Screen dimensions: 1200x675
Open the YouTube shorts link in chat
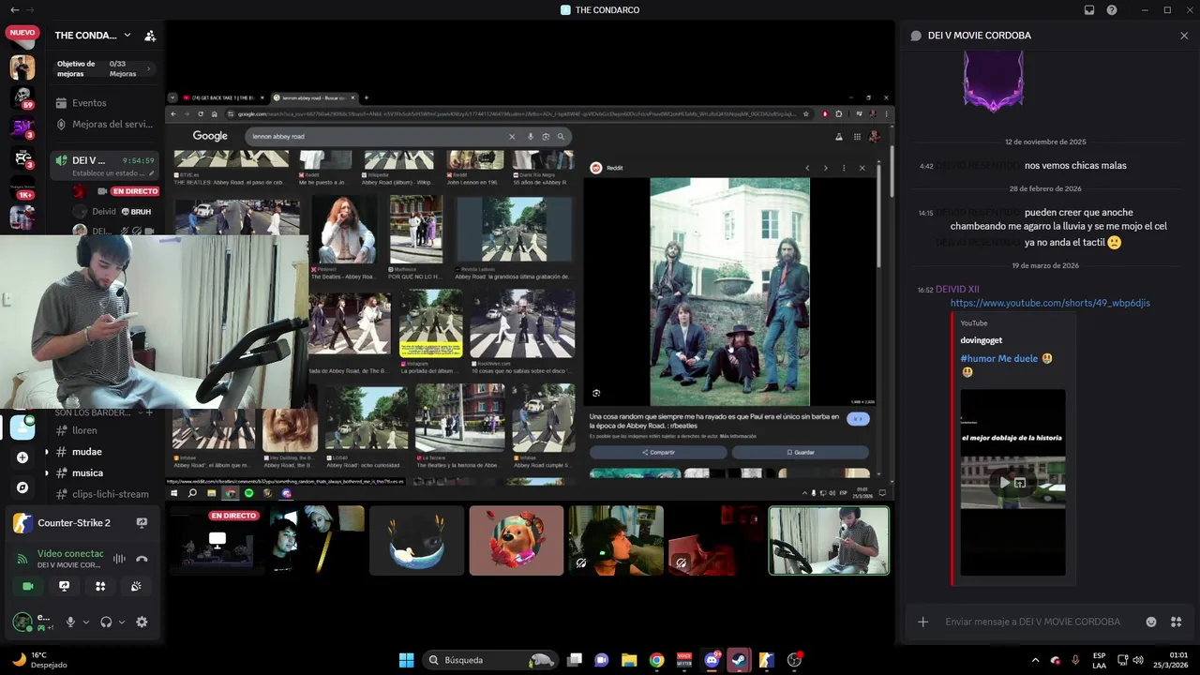[1050, 303]
